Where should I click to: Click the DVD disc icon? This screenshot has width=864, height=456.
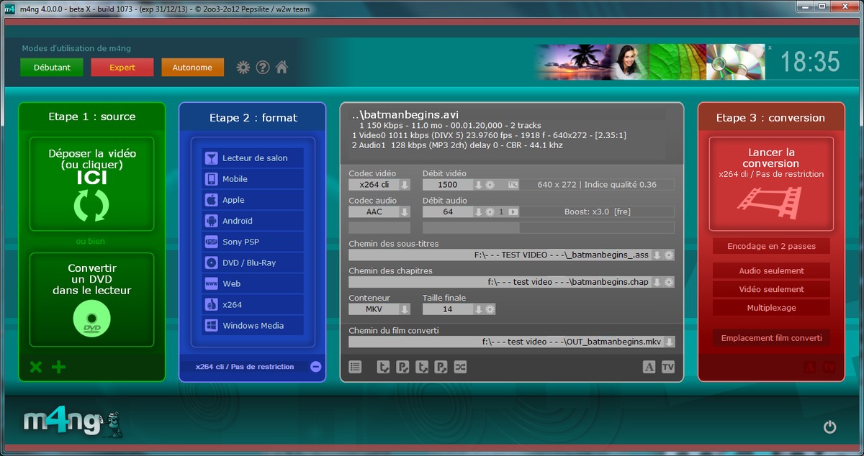click(92, 319)
